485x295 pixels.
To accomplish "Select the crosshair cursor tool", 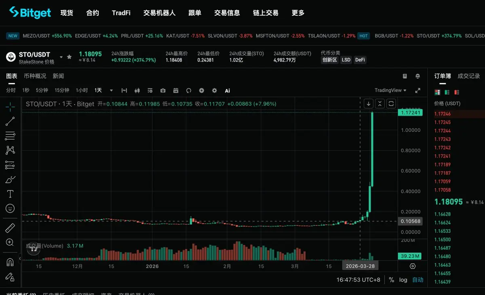I will point(10,106).
